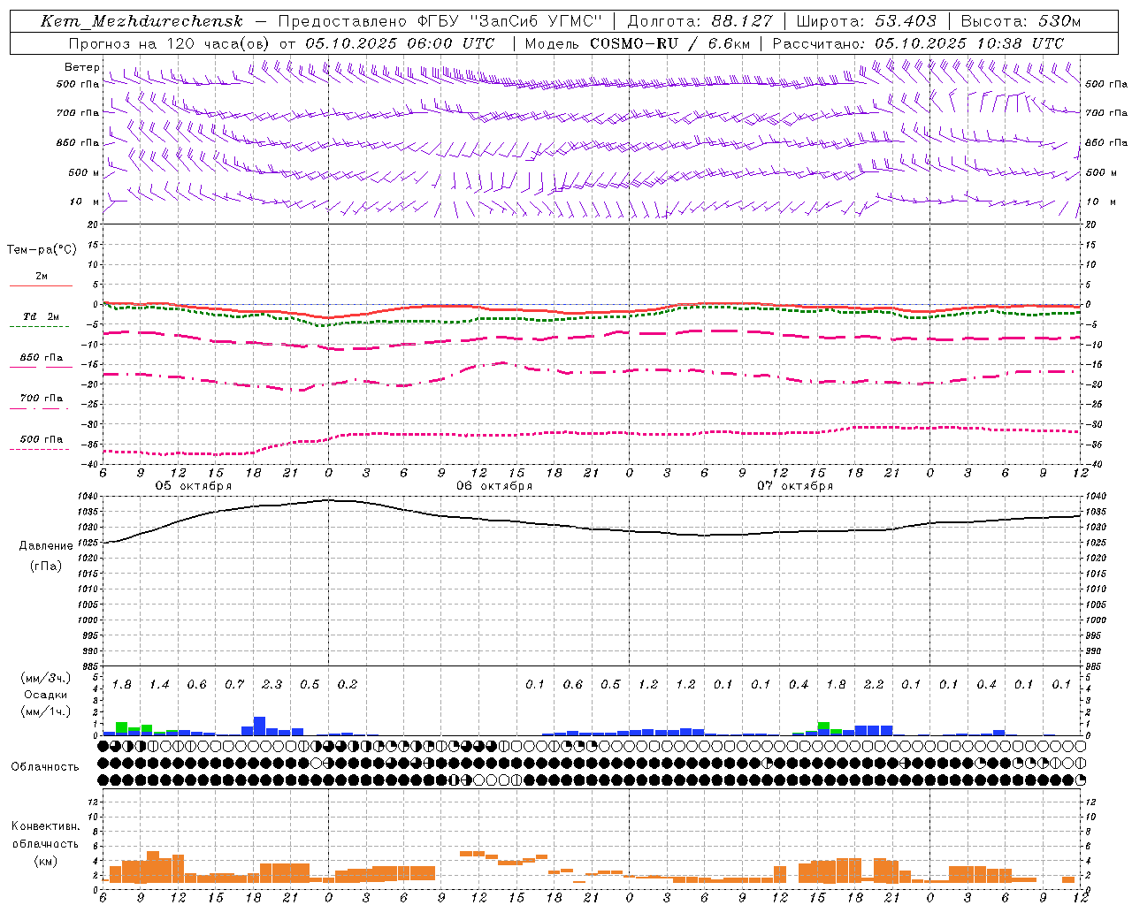Click the Высота: 530м field
The height and width of the screenshot is (905, 1132).
click(x=1021, y=21)
